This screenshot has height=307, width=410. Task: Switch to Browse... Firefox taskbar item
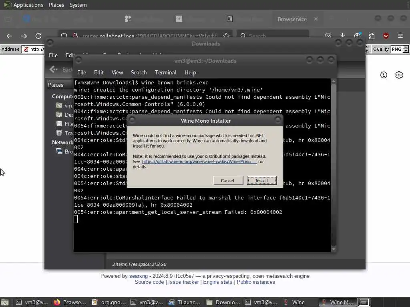coord(70,302)
